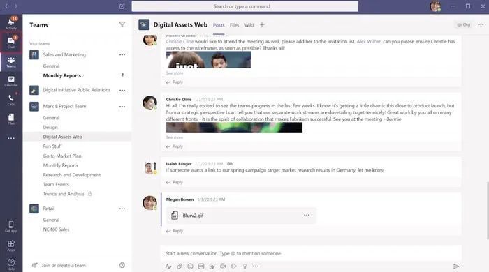Click the Praise icon in compose toolbar
Screen dimensions: 489x272
[245, 266]
